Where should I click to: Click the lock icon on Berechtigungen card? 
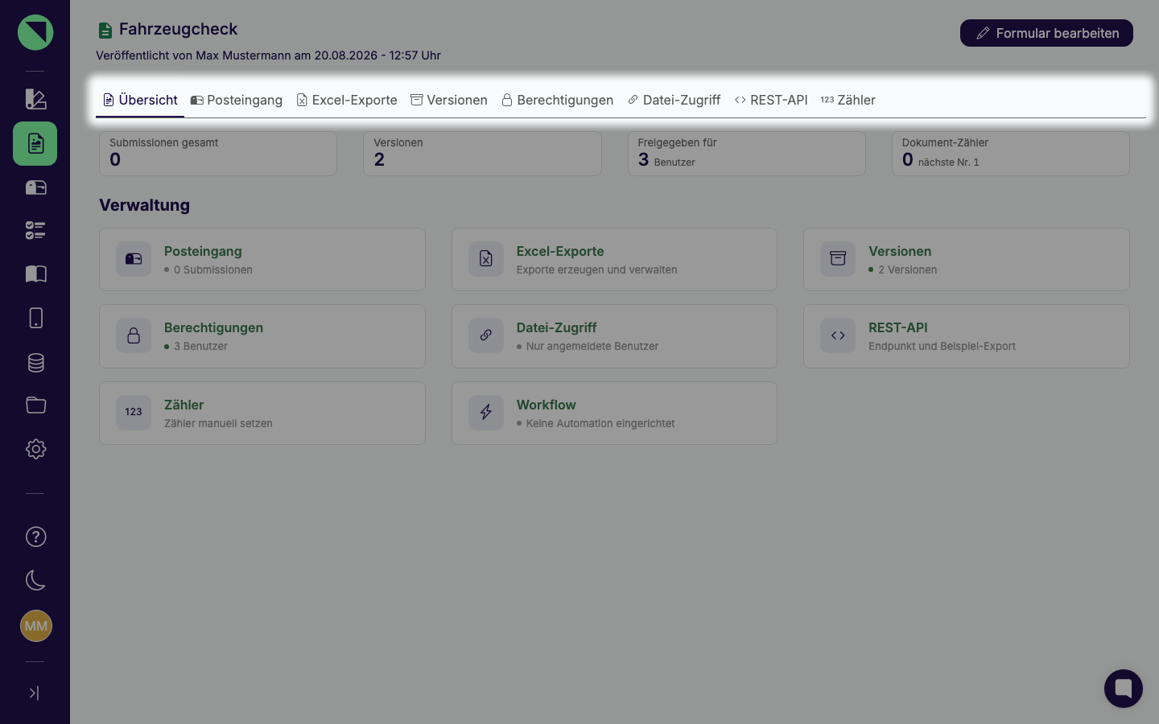[134, 335]
